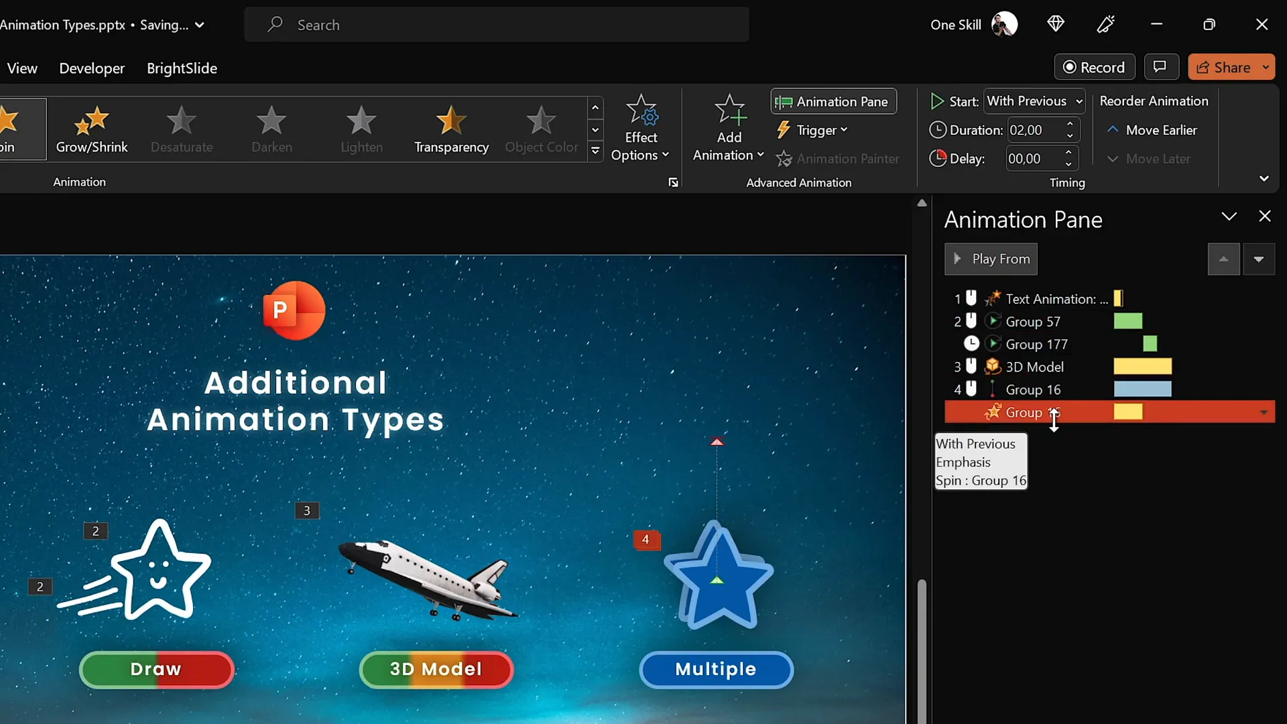
Task: Click inside the Search box
Action: (x=496, y=25)
